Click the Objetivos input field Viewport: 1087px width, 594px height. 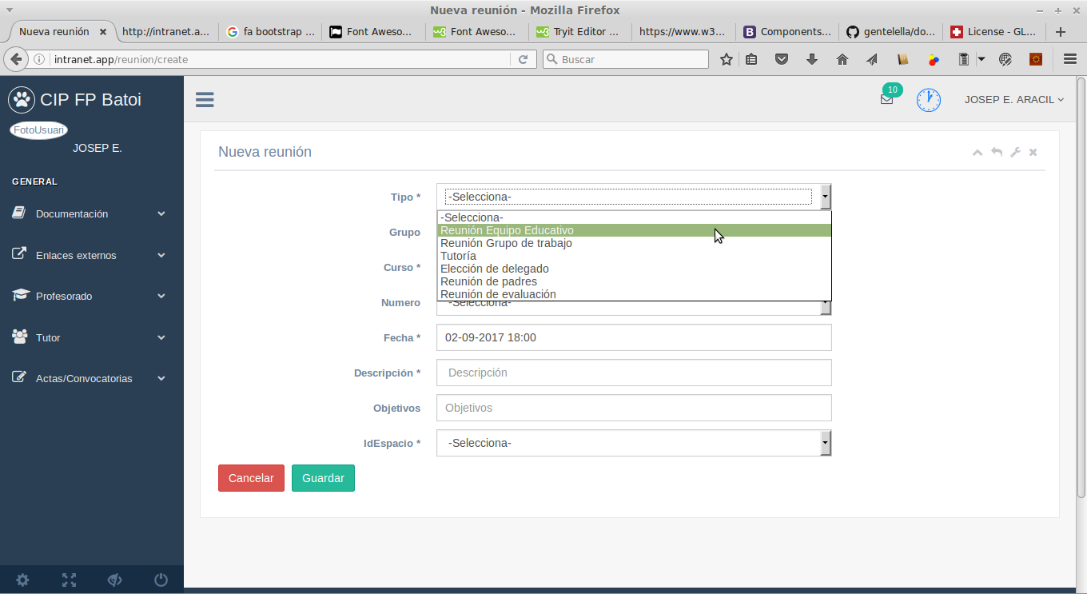click(634, 408)
